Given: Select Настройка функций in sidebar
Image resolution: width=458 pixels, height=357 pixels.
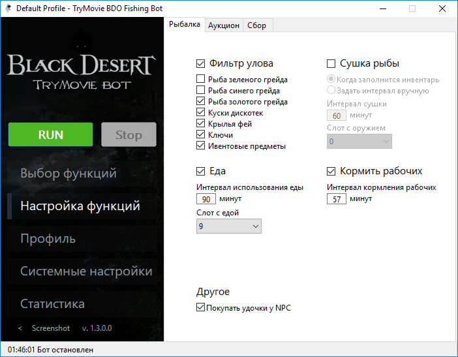Looking at the screenshot, I should point(82,206).
